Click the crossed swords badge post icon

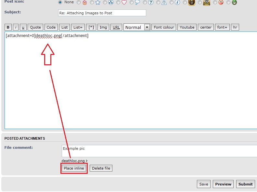click(207, 3)
